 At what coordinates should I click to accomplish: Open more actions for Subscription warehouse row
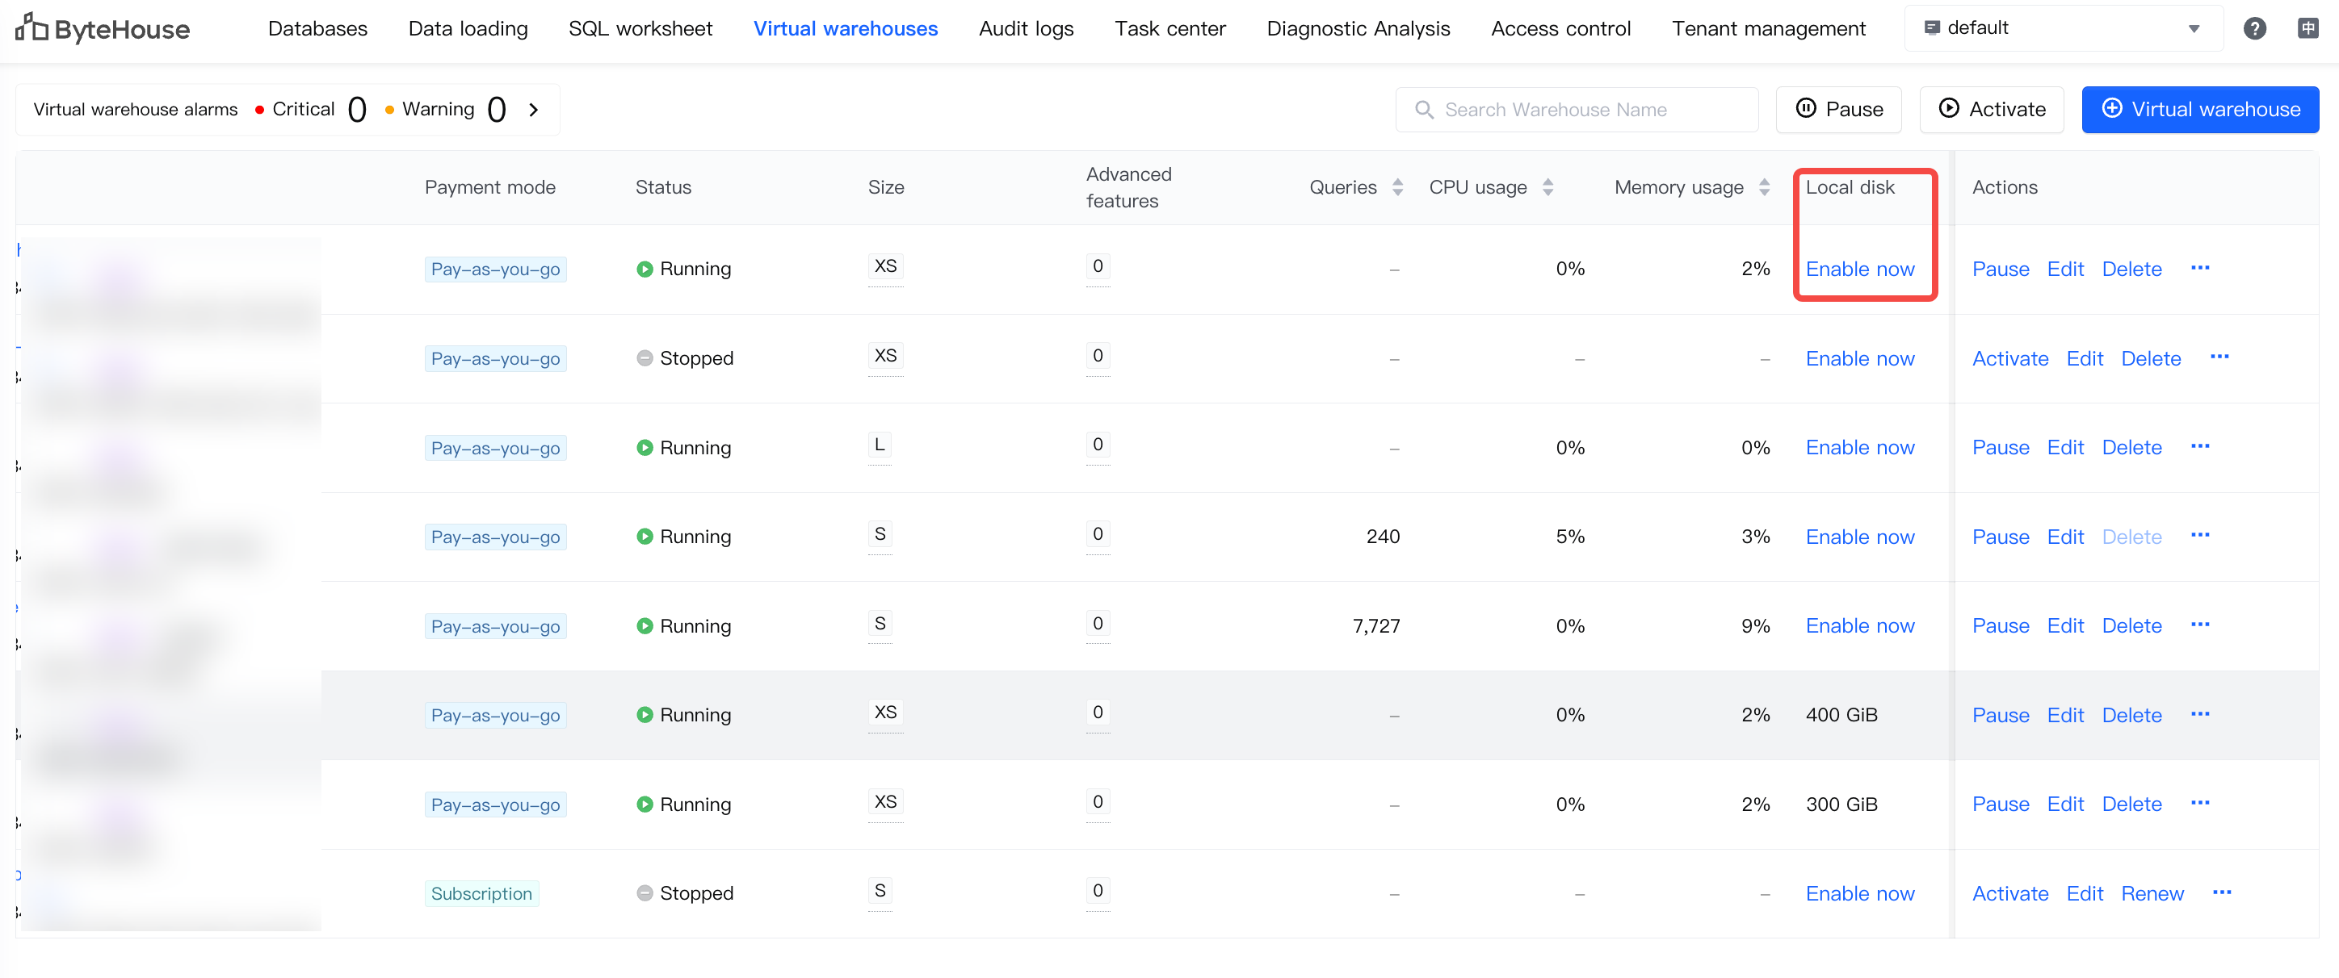click(2221, 892)
